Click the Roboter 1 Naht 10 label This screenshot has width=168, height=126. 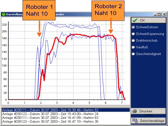39,10
